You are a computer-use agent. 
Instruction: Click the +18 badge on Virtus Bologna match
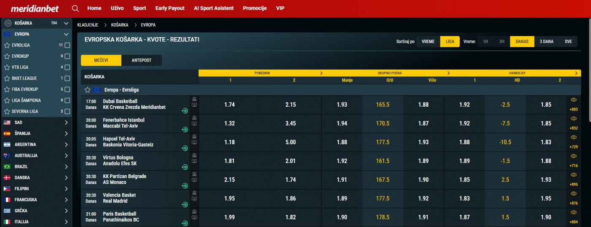(x=184, y=167)
